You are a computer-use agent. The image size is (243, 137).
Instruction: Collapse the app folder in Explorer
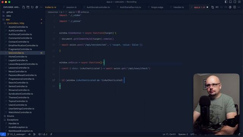coord(8,19)
